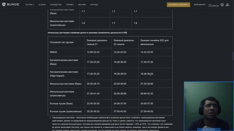Open the Сообщество navigation item
Viewport: 234px width, 131px height.
click(x=56, y=5)
